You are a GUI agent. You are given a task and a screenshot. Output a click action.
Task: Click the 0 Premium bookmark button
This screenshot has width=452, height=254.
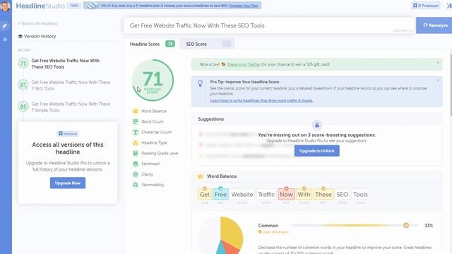click(425, 6)
